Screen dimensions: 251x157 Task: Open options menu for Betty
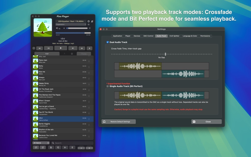pyautogui.click(x=89, y=67)
